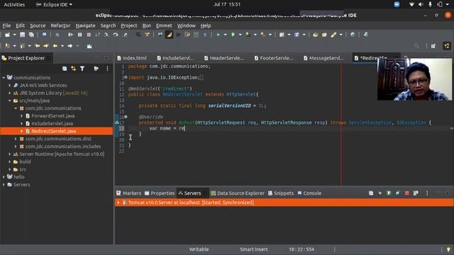The height and width of the screenshot is (255, 454).
Task: Click the Java EE perspective icon
Action: [x=447, y=45]
